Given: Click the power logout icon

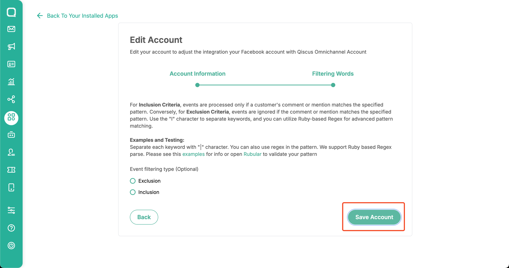Looking at the screenshot, I should [11, 245].
